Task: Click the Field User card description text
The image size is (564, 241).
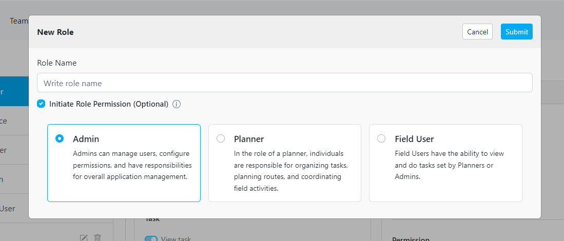Action: coord(449,165)
